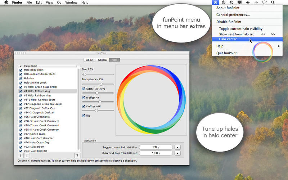This screenshot has width=288, height=180.
Task: Open Spotlight search magnifier
Action: coord(273,3)
